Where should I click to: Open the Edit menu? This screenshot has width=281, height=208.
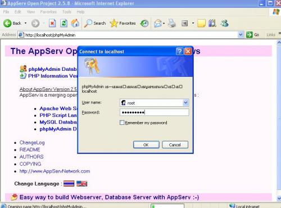(x=18, y=12)
